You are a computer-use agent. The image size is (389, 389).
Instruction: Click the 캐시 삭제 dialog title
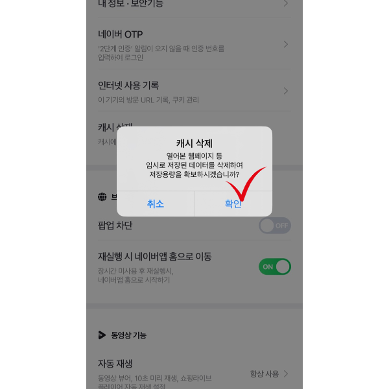[x=194, y=143]
